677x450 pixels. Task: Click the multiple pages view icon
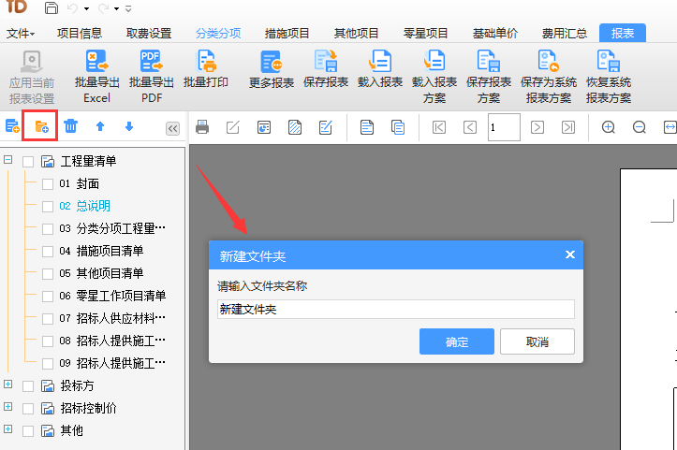[398, 127]
